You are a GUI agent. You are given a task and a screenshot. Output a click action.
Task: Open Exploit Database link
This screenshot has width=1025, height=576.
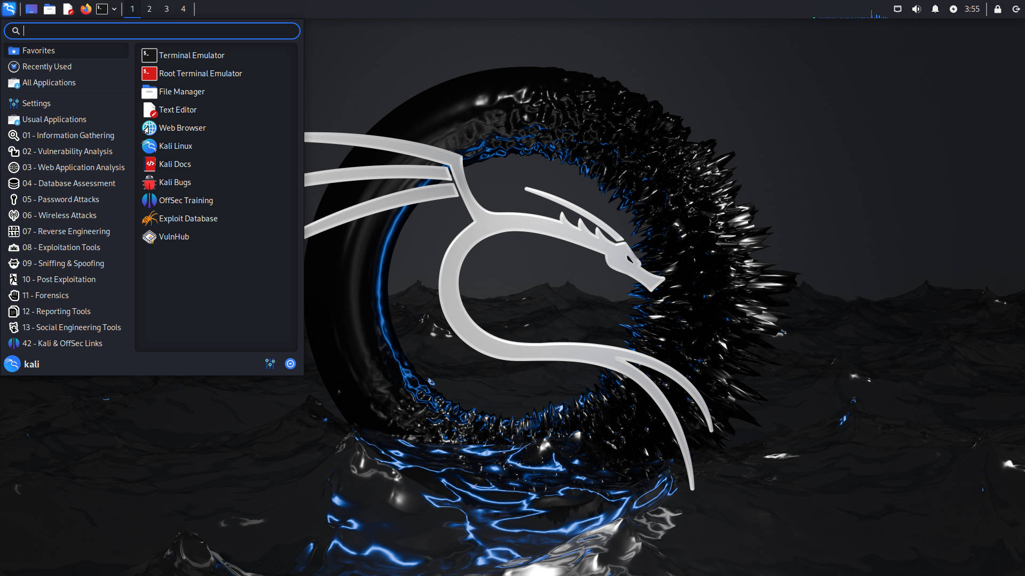click(x=188, y=218)
